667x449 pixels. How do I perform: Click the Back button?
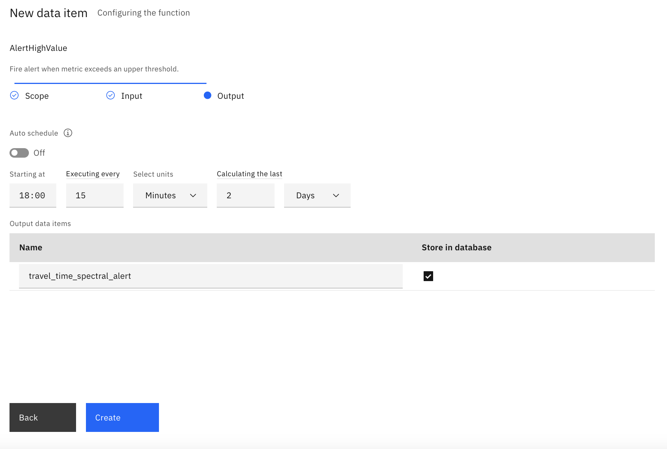coord(43,417)
